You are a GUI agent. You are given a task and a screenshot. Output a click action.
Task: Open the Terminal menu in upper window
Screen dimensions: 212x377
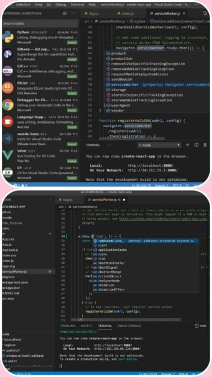pyautogui.click(x=77, y=5)
